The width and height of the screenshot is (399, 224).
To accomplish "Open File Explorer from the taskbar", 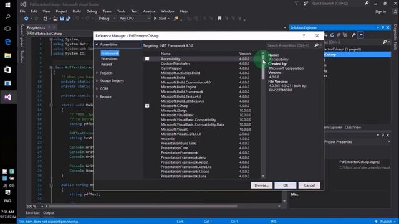I will pyautogui.click(x=7, y=55).
